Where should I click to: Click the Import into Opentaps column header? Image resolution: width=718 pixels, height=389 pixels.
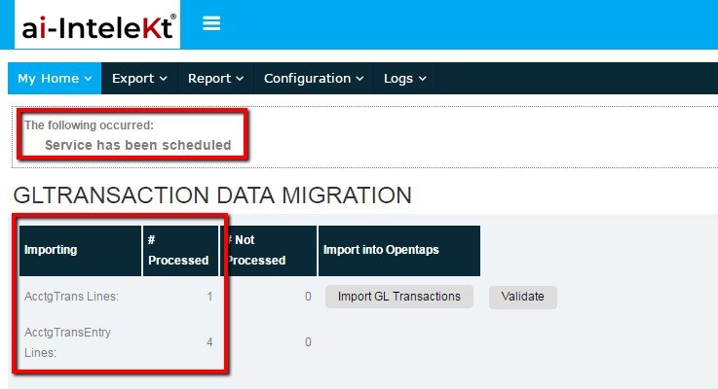398,251
